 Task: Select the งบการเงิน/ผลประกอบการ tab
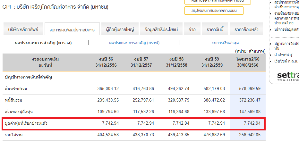coord(72,30)
